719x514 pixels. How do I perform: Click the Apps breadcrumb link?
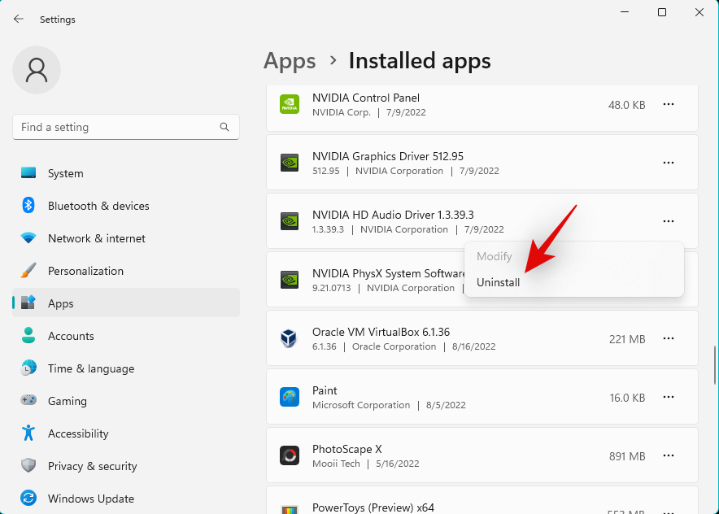[290, 61]
